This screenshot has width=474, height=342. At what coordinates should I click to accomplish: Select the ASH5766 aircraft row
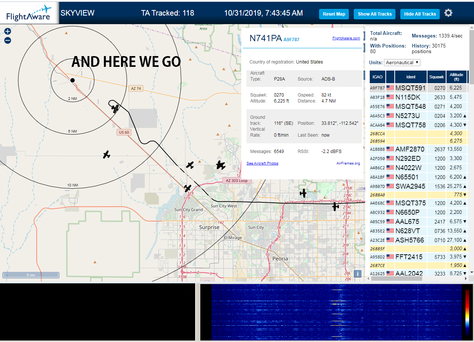pos(418,240)
